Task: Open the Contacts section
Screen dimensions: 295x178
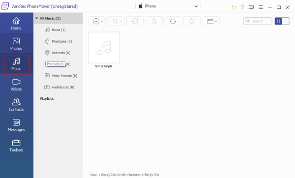Action: tap(16, 105)
